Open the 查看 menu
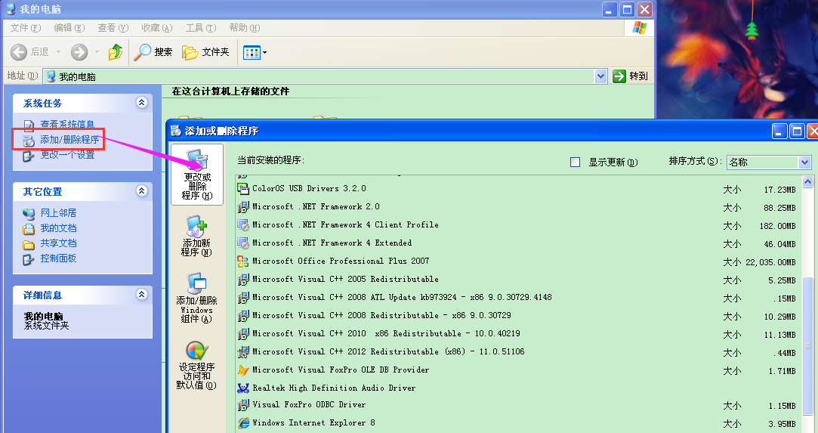This screenshot has width=818, height=433. (113, 28)
